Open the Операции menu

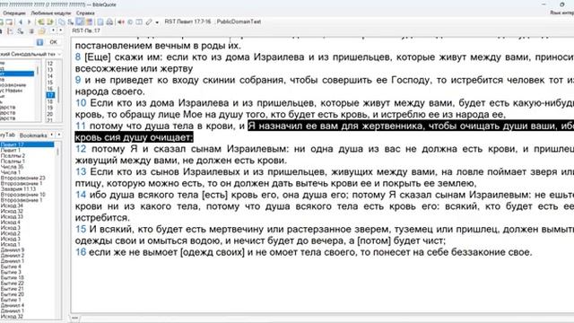(x=14, y=13)
